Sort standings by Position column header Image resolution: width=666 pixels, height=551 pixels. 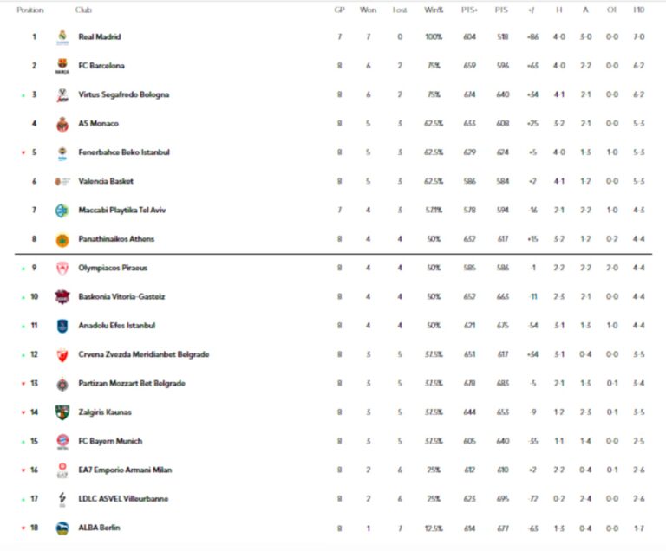30,10
